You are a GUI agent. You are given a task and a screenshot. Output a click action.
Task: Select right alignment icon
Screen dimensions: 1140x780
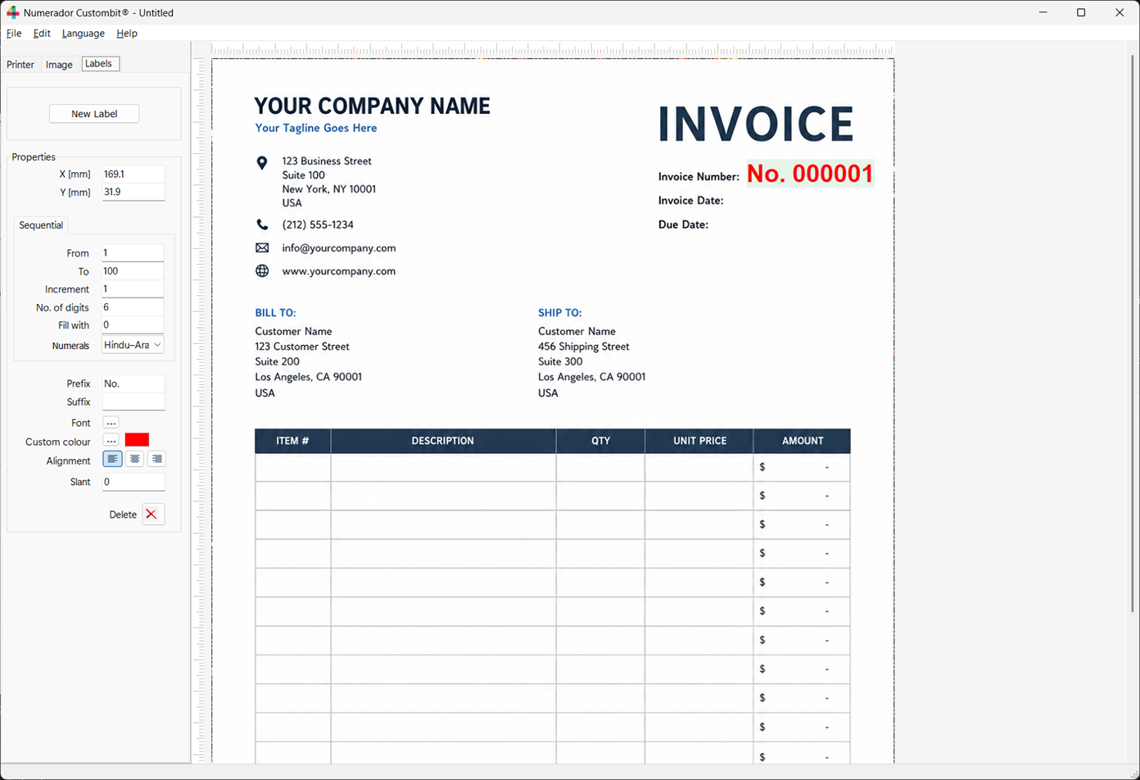(156, 459)
